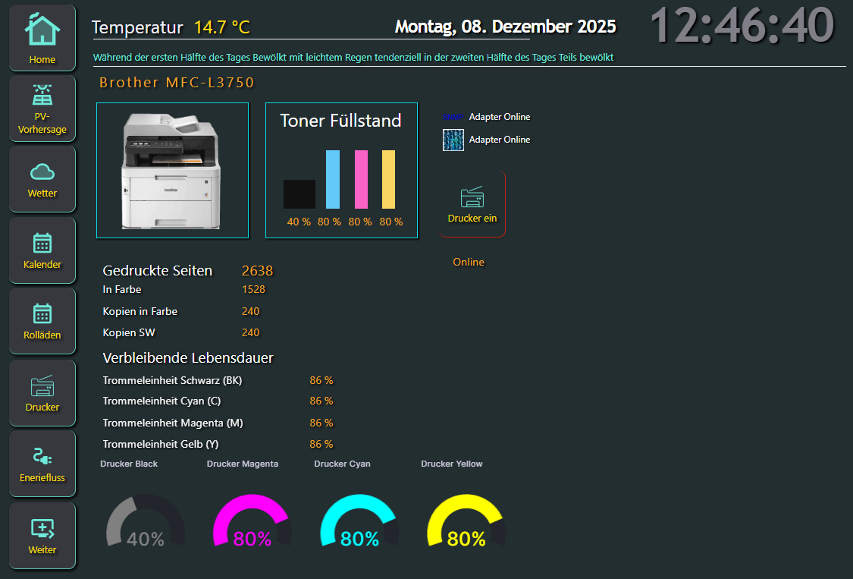The height and width of the screenshot is (579, 853).
Task: Click the 86 % value for Gelb drum
Action: pyautogui.click(x=321, y=444)
